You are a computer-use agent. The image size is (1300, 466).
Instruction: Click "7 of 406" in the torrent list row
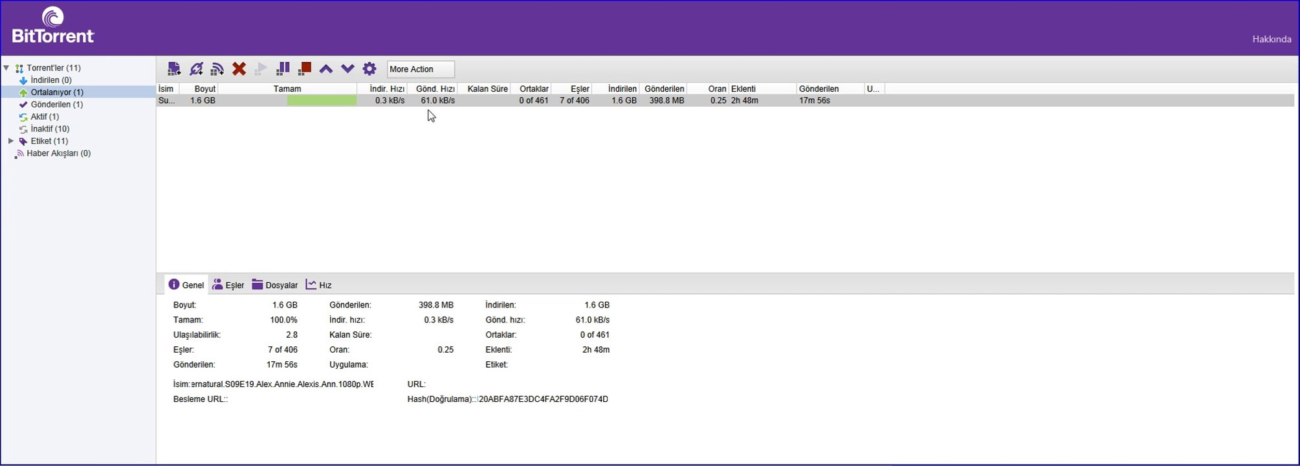click(x=575, y=100)
